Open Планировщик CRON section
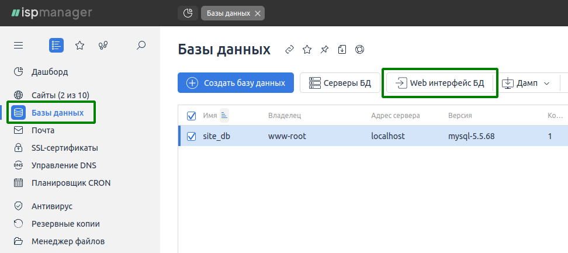The height and width of the screenshot is (253, 568). tap(71, 183)
